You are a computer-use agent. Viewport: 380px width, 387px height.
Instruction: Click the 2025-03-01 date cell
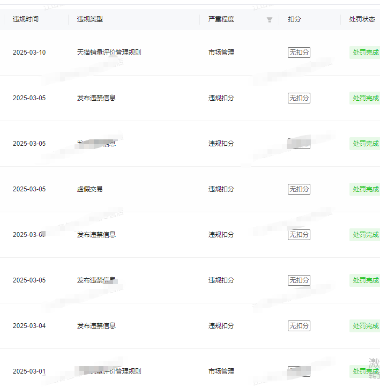29,371
